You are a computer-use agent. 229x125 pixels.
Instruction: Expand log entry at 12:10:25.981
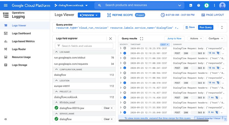point(121,53)
